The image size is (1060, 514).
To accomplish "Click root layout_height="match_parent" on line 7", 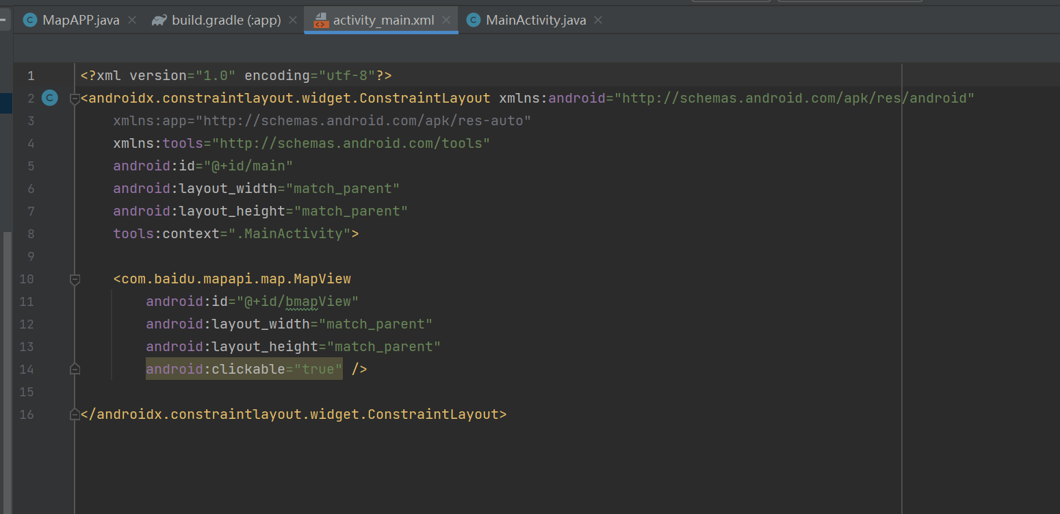I will point(261,211).
